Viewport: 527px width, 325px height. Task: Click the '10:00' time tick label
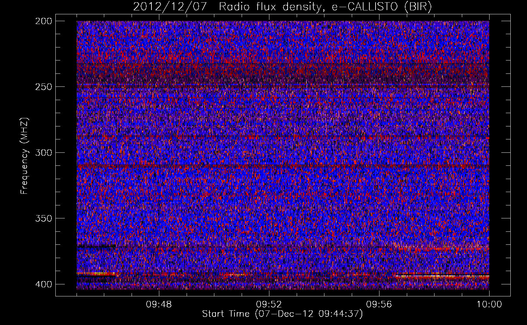(x=489, y=305)
